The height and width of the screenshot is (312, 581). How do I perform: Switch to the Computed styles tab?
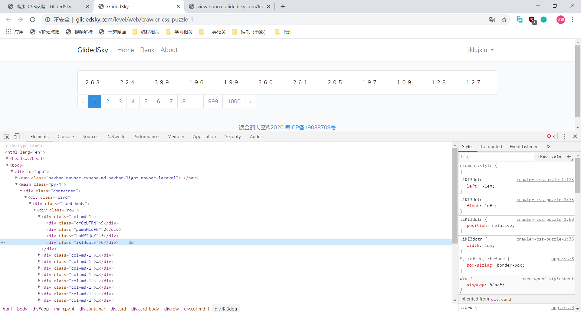coord(491,147)
